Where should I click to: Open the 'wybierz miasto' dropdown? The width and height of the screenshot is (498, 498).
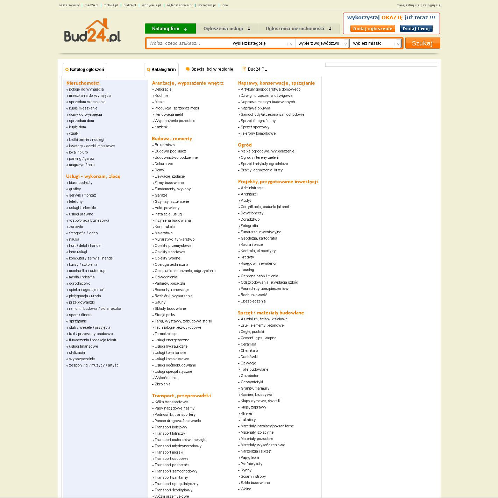point(376,43)
